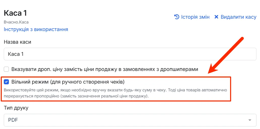Viewport: 260px width, 129px height.
Task: Click the Вчасно.Каса subtitle text
Action: tap(16, 22)
